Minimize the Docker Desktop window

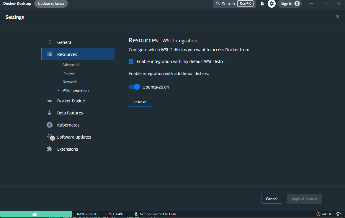click(312, 4)
